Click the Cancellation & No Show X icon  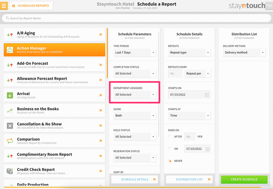10,126
